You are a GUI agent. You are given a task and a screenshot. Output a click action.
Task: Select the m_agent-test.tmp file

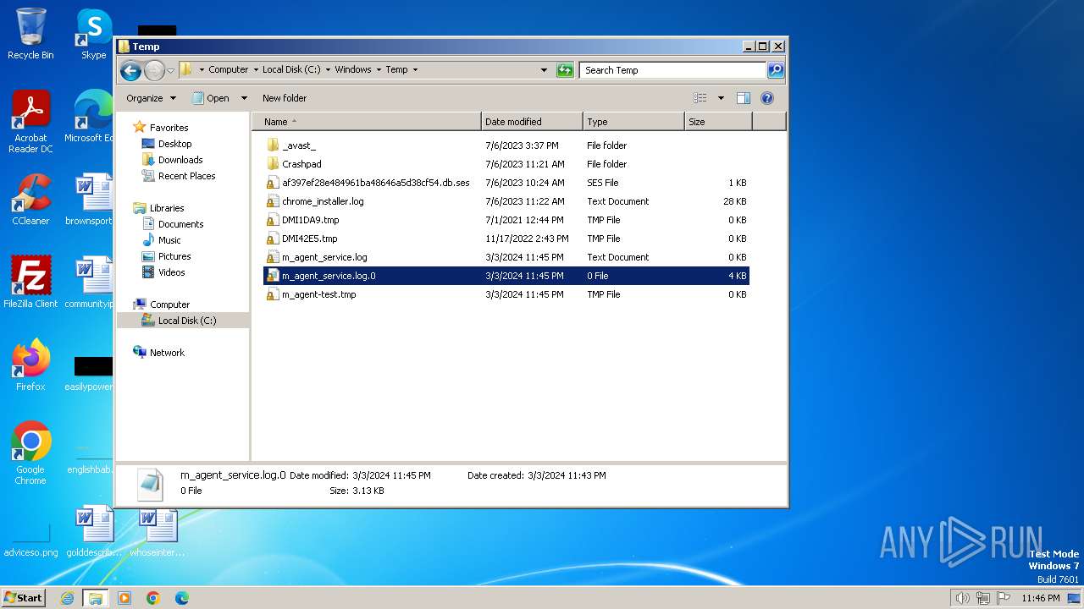pos(506,294)
